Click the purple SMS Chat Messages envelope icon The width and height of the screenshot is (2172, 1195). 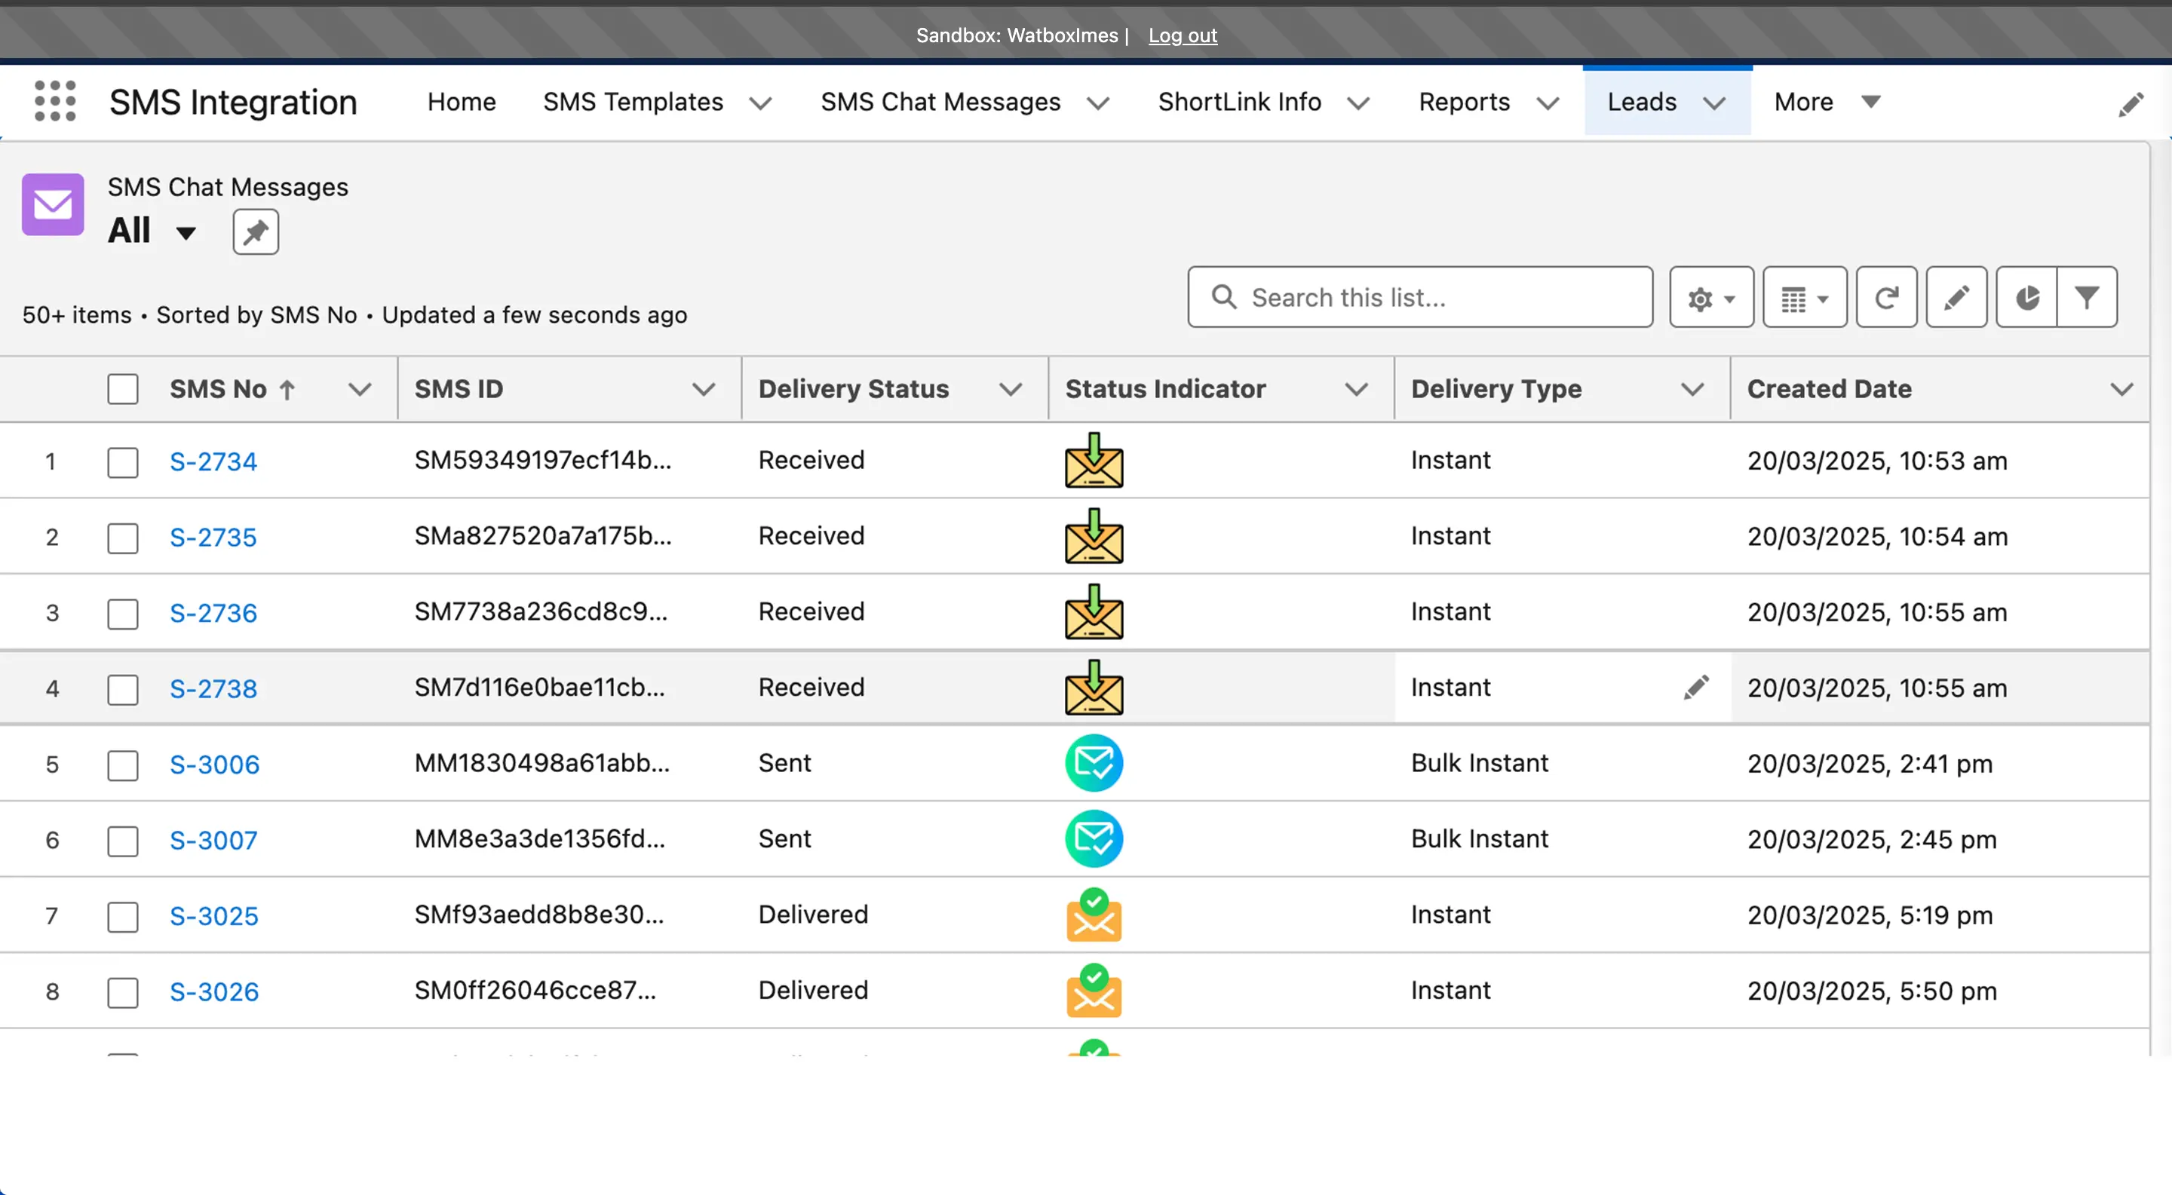[53, 205]
